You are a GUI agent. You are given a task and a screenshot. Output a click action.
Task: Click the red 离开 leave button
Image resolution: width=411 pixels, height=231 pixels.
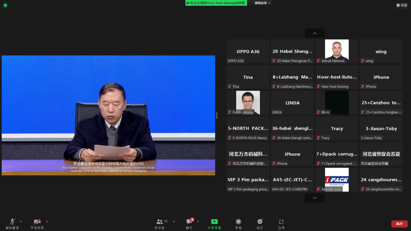(399, 224)
